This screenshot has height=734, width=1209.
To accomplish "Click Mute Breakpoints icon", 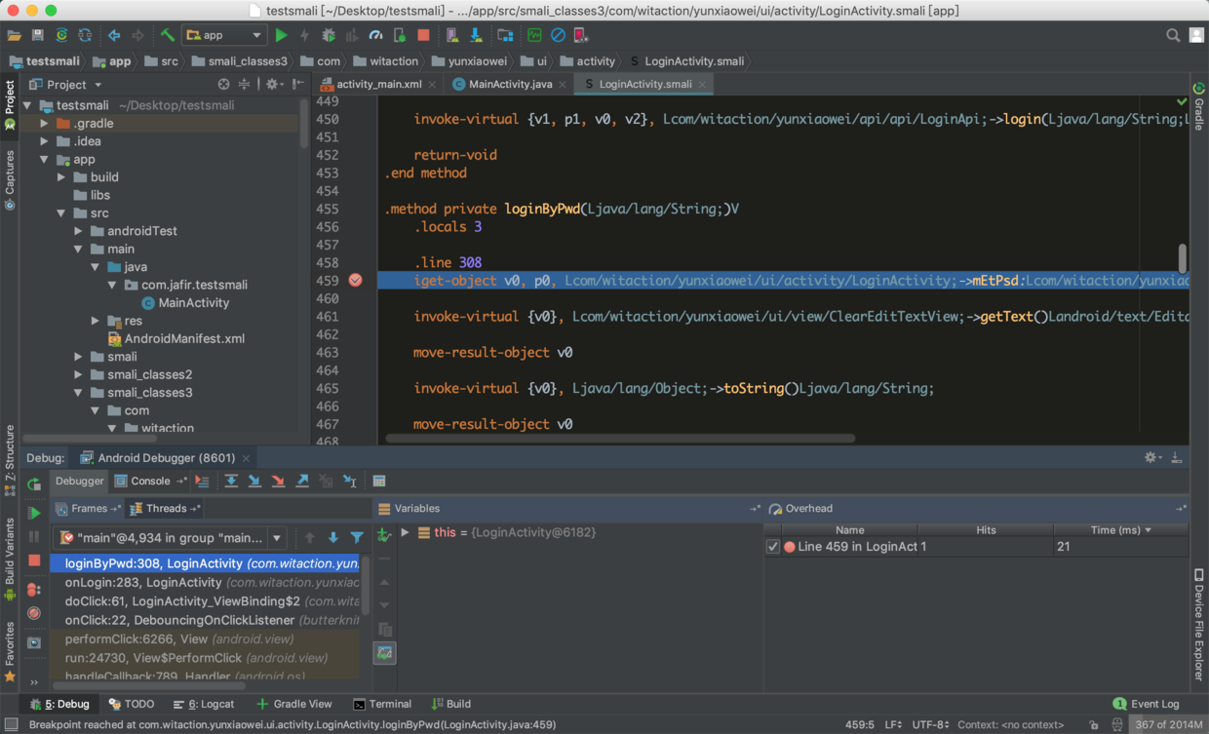I will pos(34,614).
